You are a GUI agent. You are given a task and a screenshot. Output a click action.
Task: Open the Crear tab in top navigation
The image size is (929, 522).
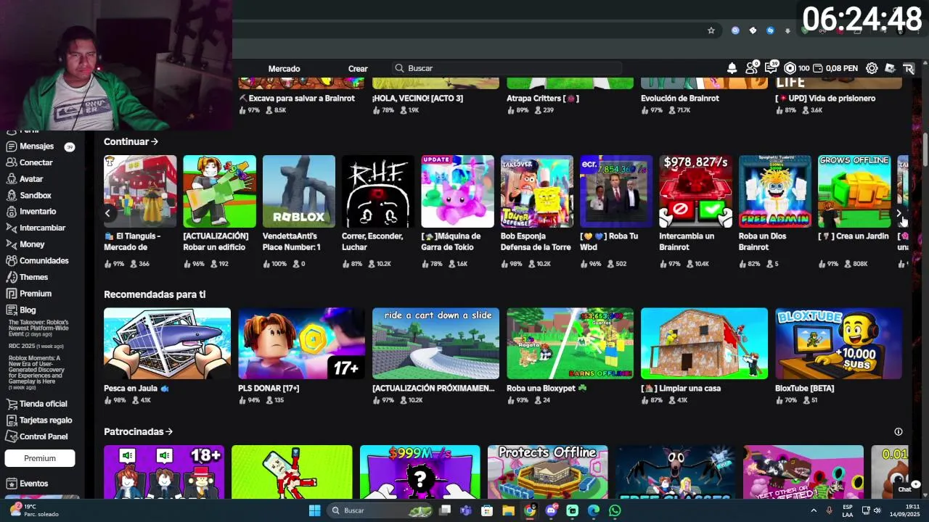click(x=358, y=68)
